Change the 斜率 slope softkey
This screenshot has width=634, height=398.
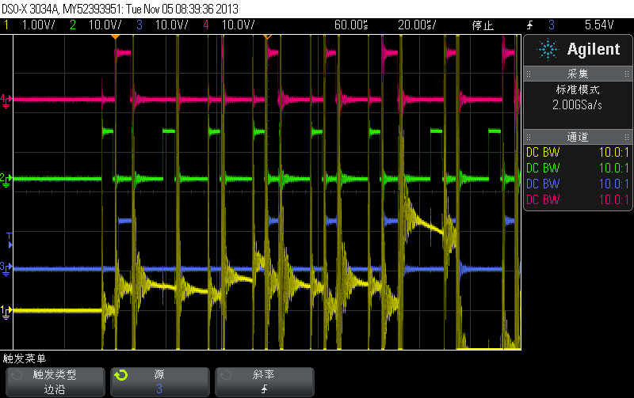click(x=265, y=382)
